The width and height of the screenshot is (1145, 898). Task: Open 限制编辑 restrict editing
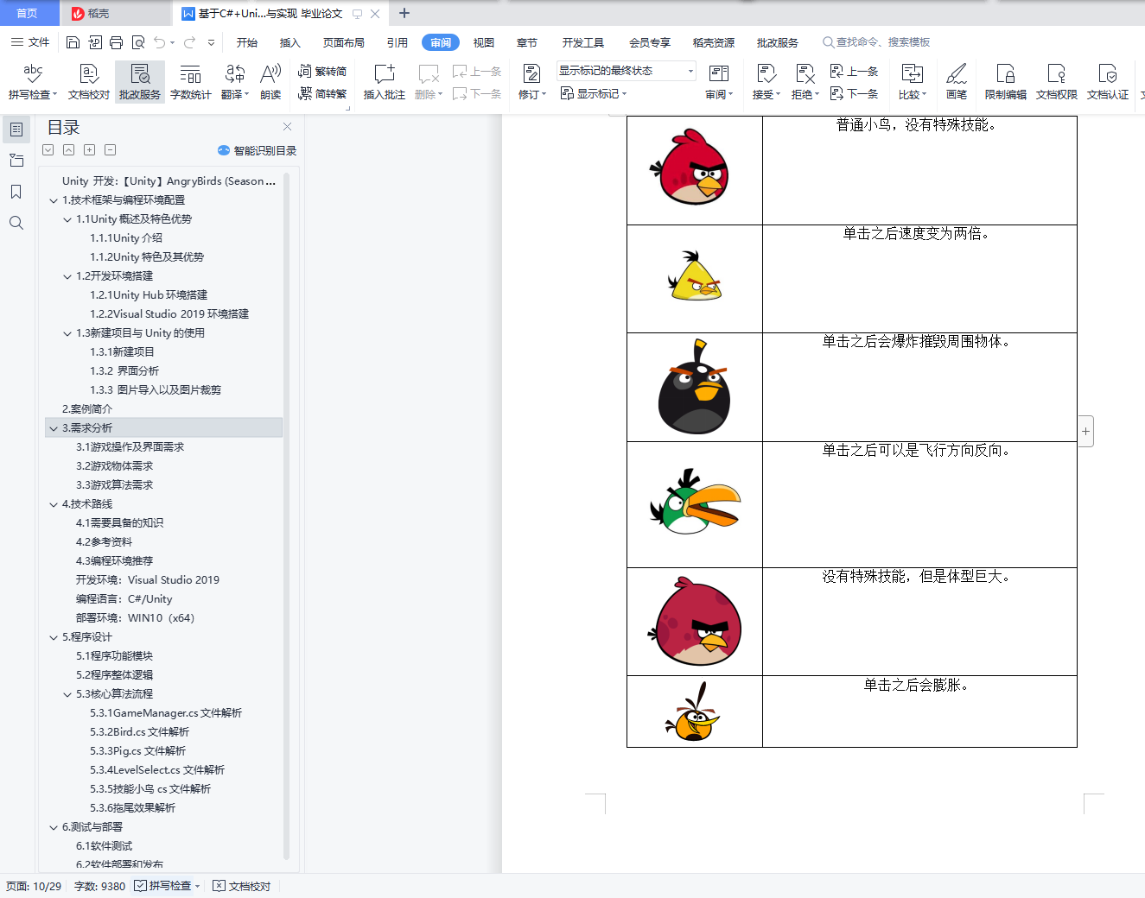click(x=1006, y=82)
